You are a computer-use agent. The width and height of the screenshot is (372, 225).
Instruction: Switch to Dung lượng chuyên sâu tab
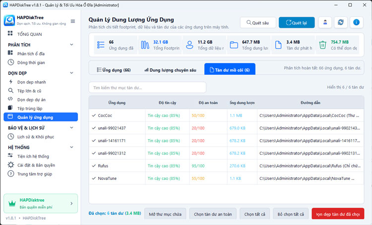point(170,70)
